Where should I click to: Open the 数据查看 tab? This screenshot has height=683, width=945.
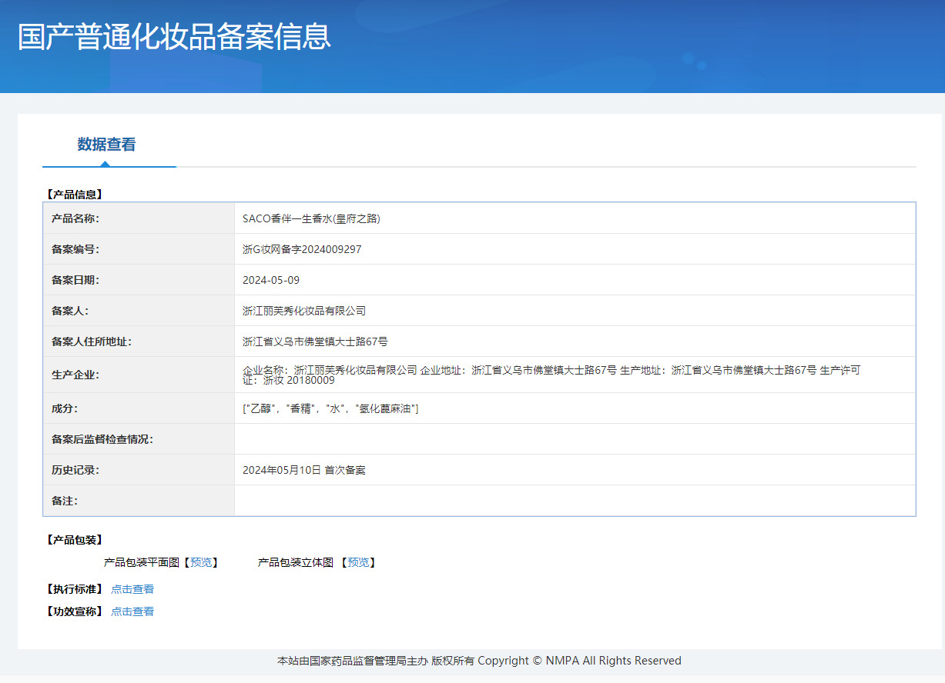pos(106,144)
